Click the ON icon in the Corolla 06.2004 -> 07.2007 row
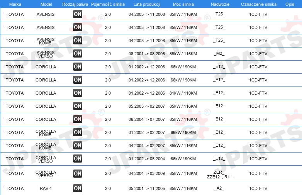This screenshot has height=195, width=302. tap(78, 119)
